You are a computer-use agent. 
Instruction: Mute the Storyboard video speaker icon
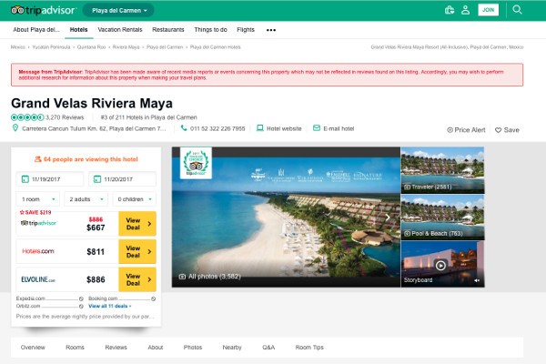point(477,280)
